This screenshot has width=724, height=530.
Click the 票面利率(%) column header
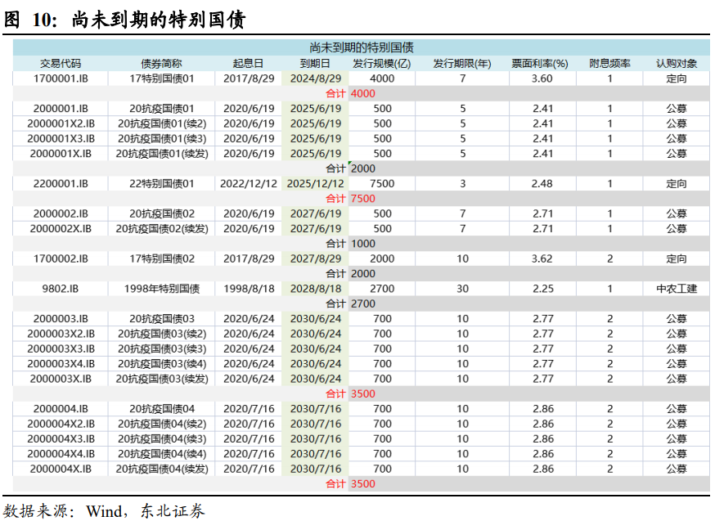(x=540, y=64)
